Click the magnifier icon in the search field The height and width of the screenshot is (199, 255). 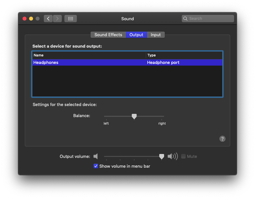coord(185,19)
